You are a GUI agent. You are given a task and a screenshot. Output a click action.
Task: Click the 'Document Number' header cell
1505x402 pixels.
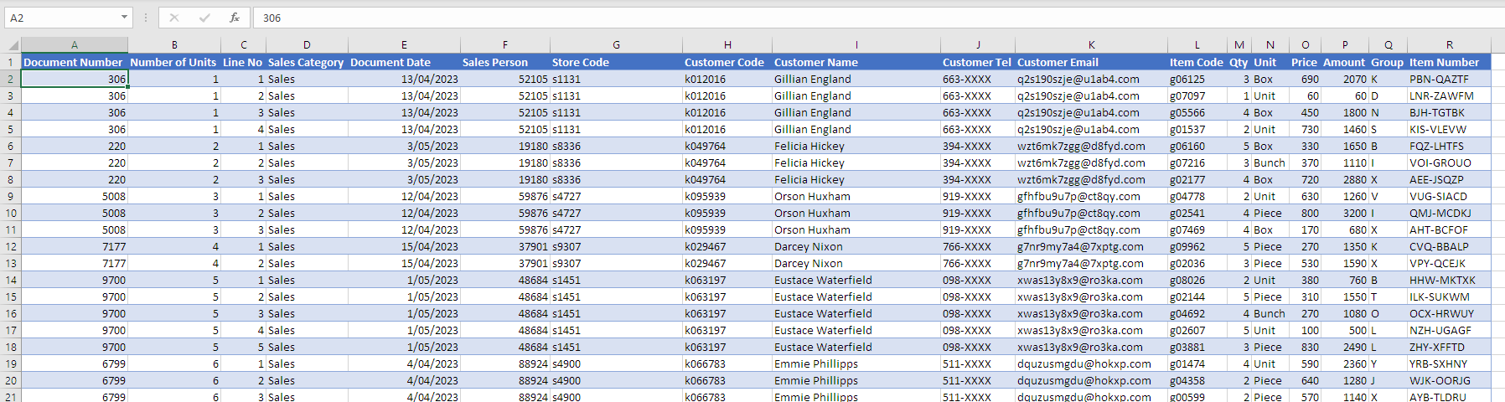[75, 62]
